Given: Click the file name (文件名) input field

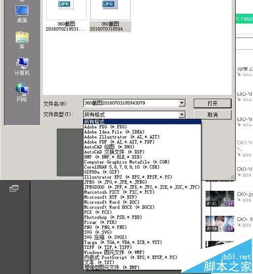Looking at the screenshot, I should click(x=131, y=103).
